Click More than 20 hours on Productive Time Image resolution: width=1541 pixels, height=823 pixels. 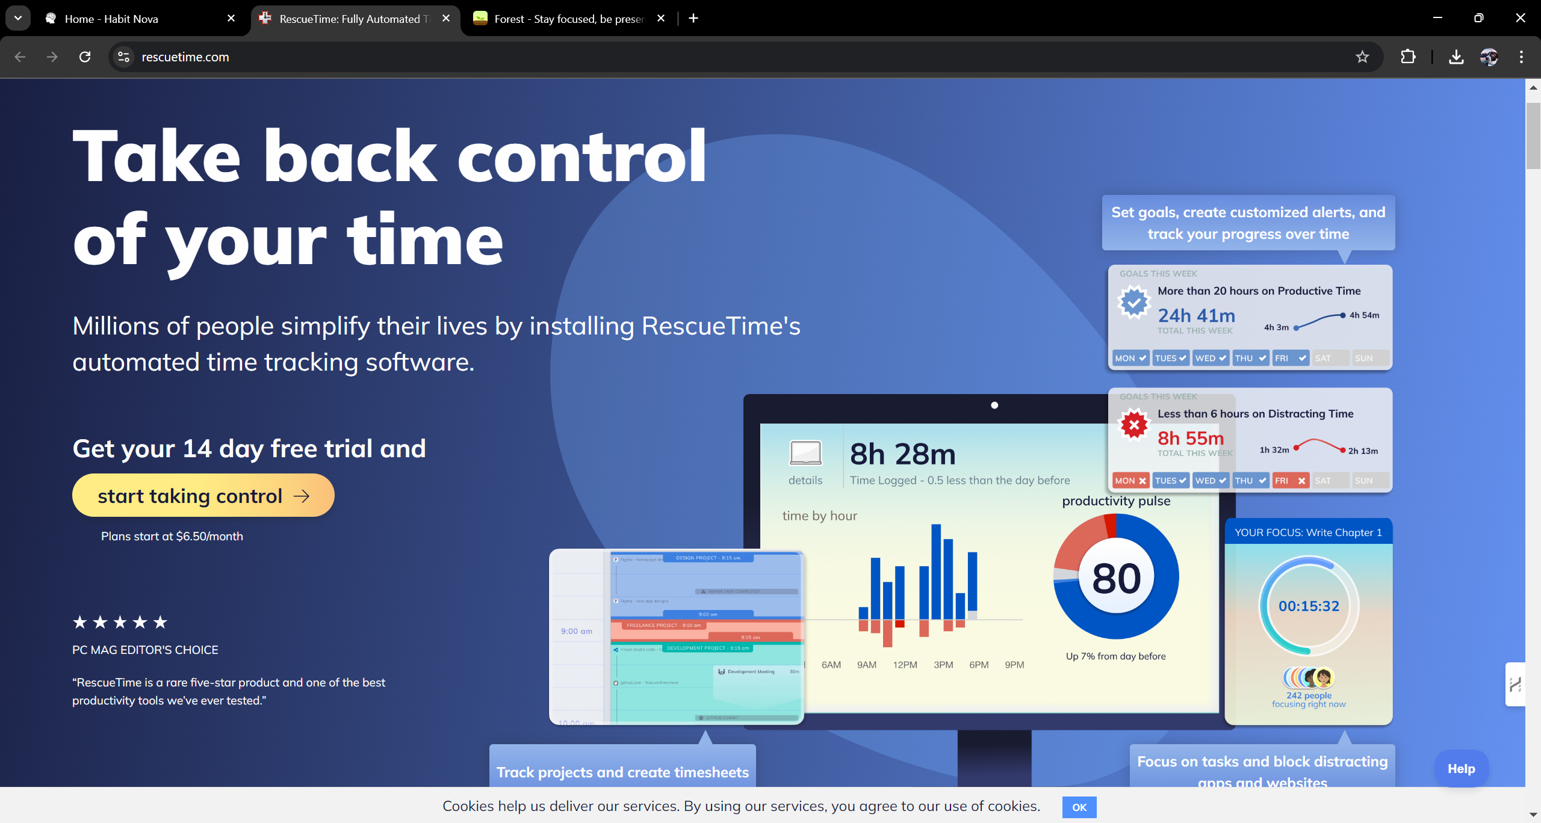(x=1259, y=291)
